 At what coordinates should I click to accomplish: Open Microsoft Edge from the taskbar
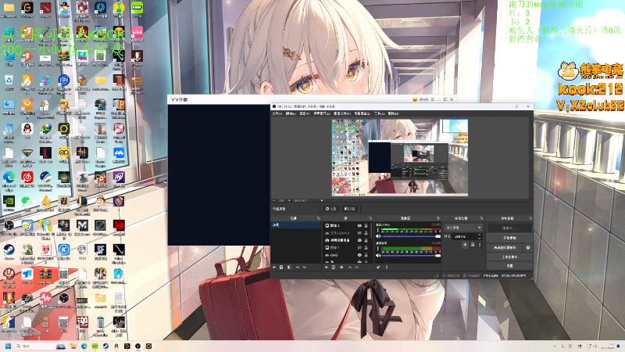pyautogui.click(x=84, y=346)
